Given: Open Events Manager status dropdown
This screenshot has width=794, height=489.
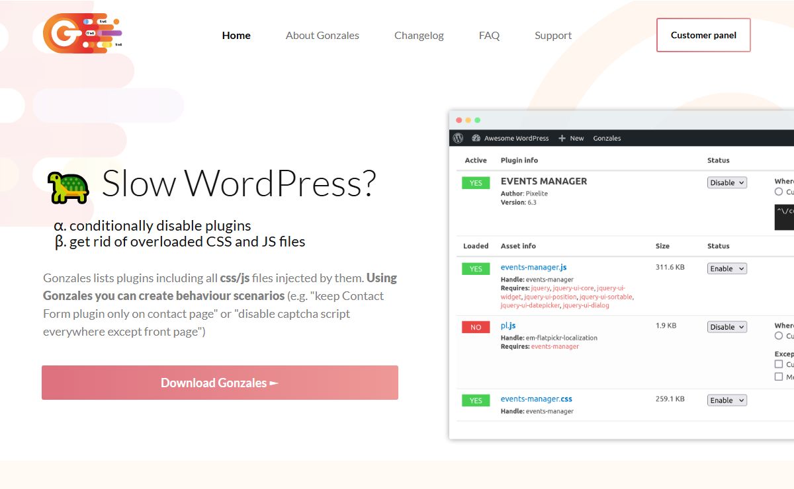Looking at the screenshot, I should (x=727, y=182).
